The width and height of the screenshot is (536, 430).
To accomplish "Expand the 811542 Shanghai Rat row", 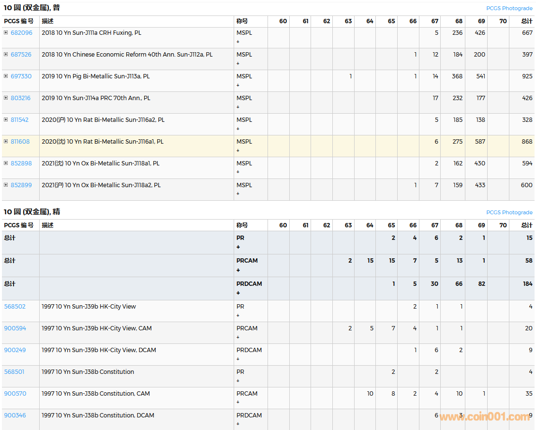I will [6, 120].
